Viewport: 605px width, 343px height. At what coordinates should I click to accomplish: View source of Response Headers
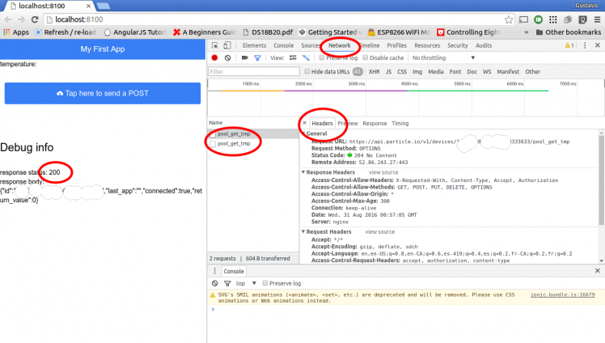[x=383, y=172]
